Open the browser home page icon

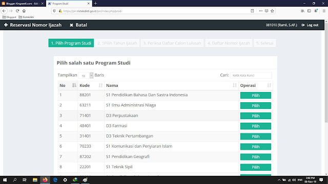[24, 11]
